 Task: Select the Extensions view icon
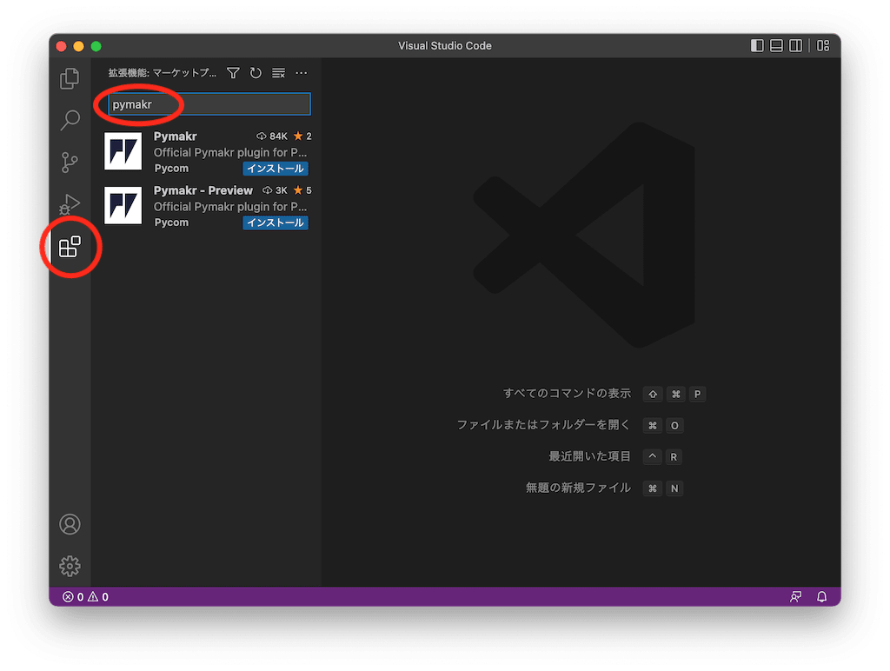click(x=70, y=247)
